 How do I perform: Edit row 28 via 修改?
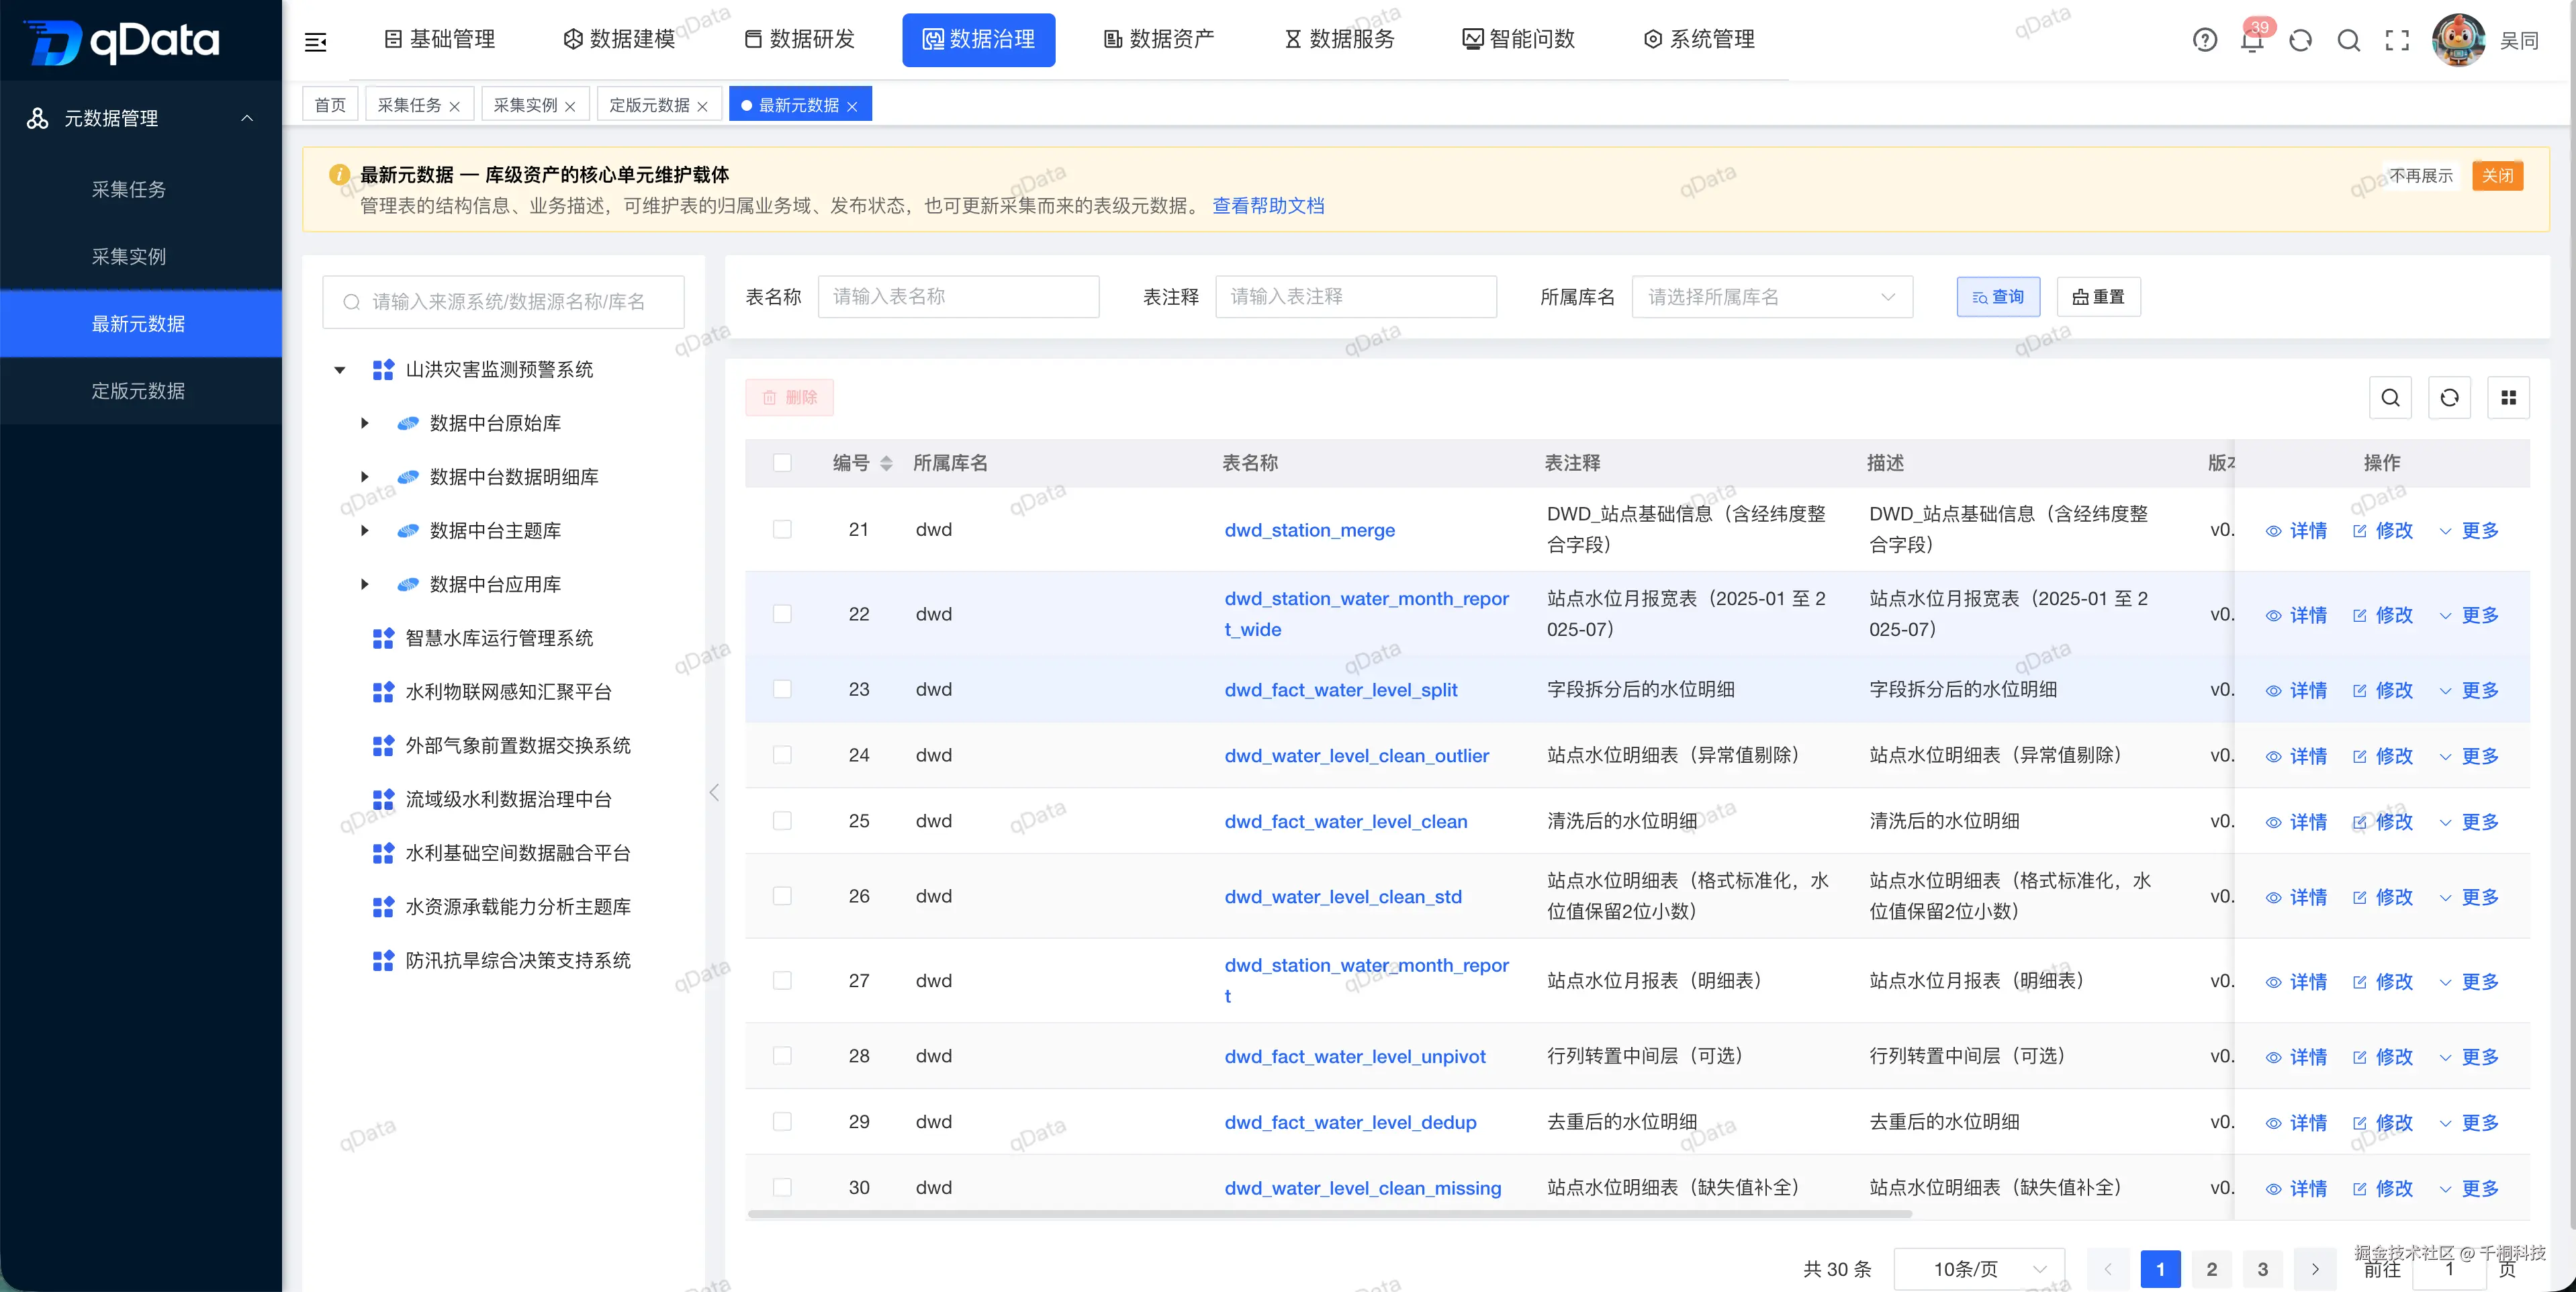click(2382, 1057)
